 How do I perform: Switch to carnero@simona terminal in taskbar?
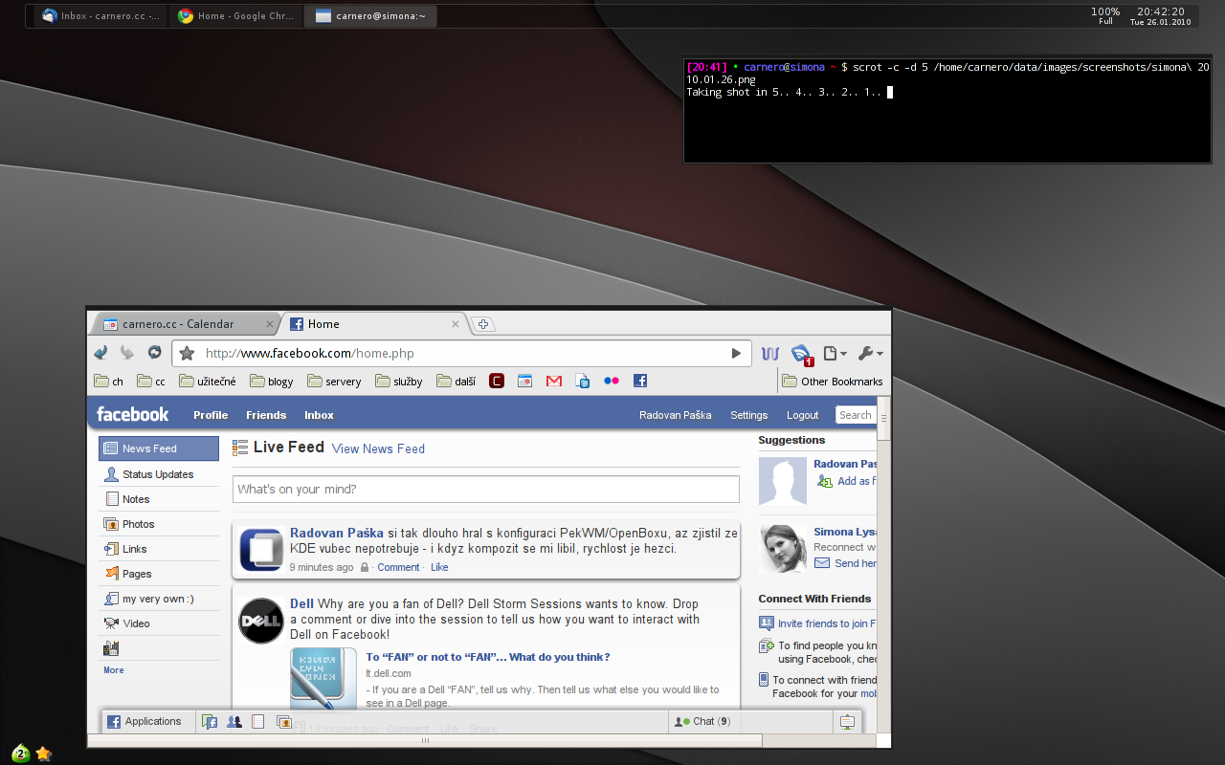pos(370,16)
